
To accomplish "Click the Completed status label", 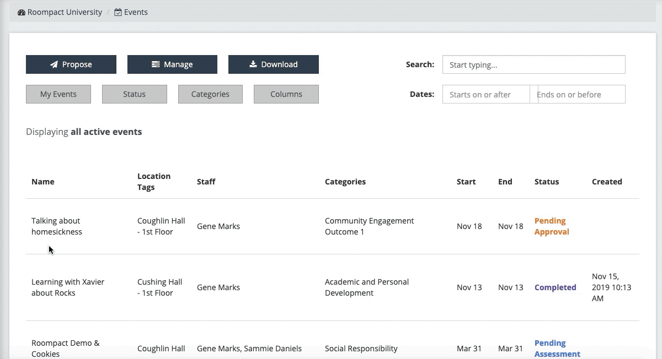I will click(555, 287).
